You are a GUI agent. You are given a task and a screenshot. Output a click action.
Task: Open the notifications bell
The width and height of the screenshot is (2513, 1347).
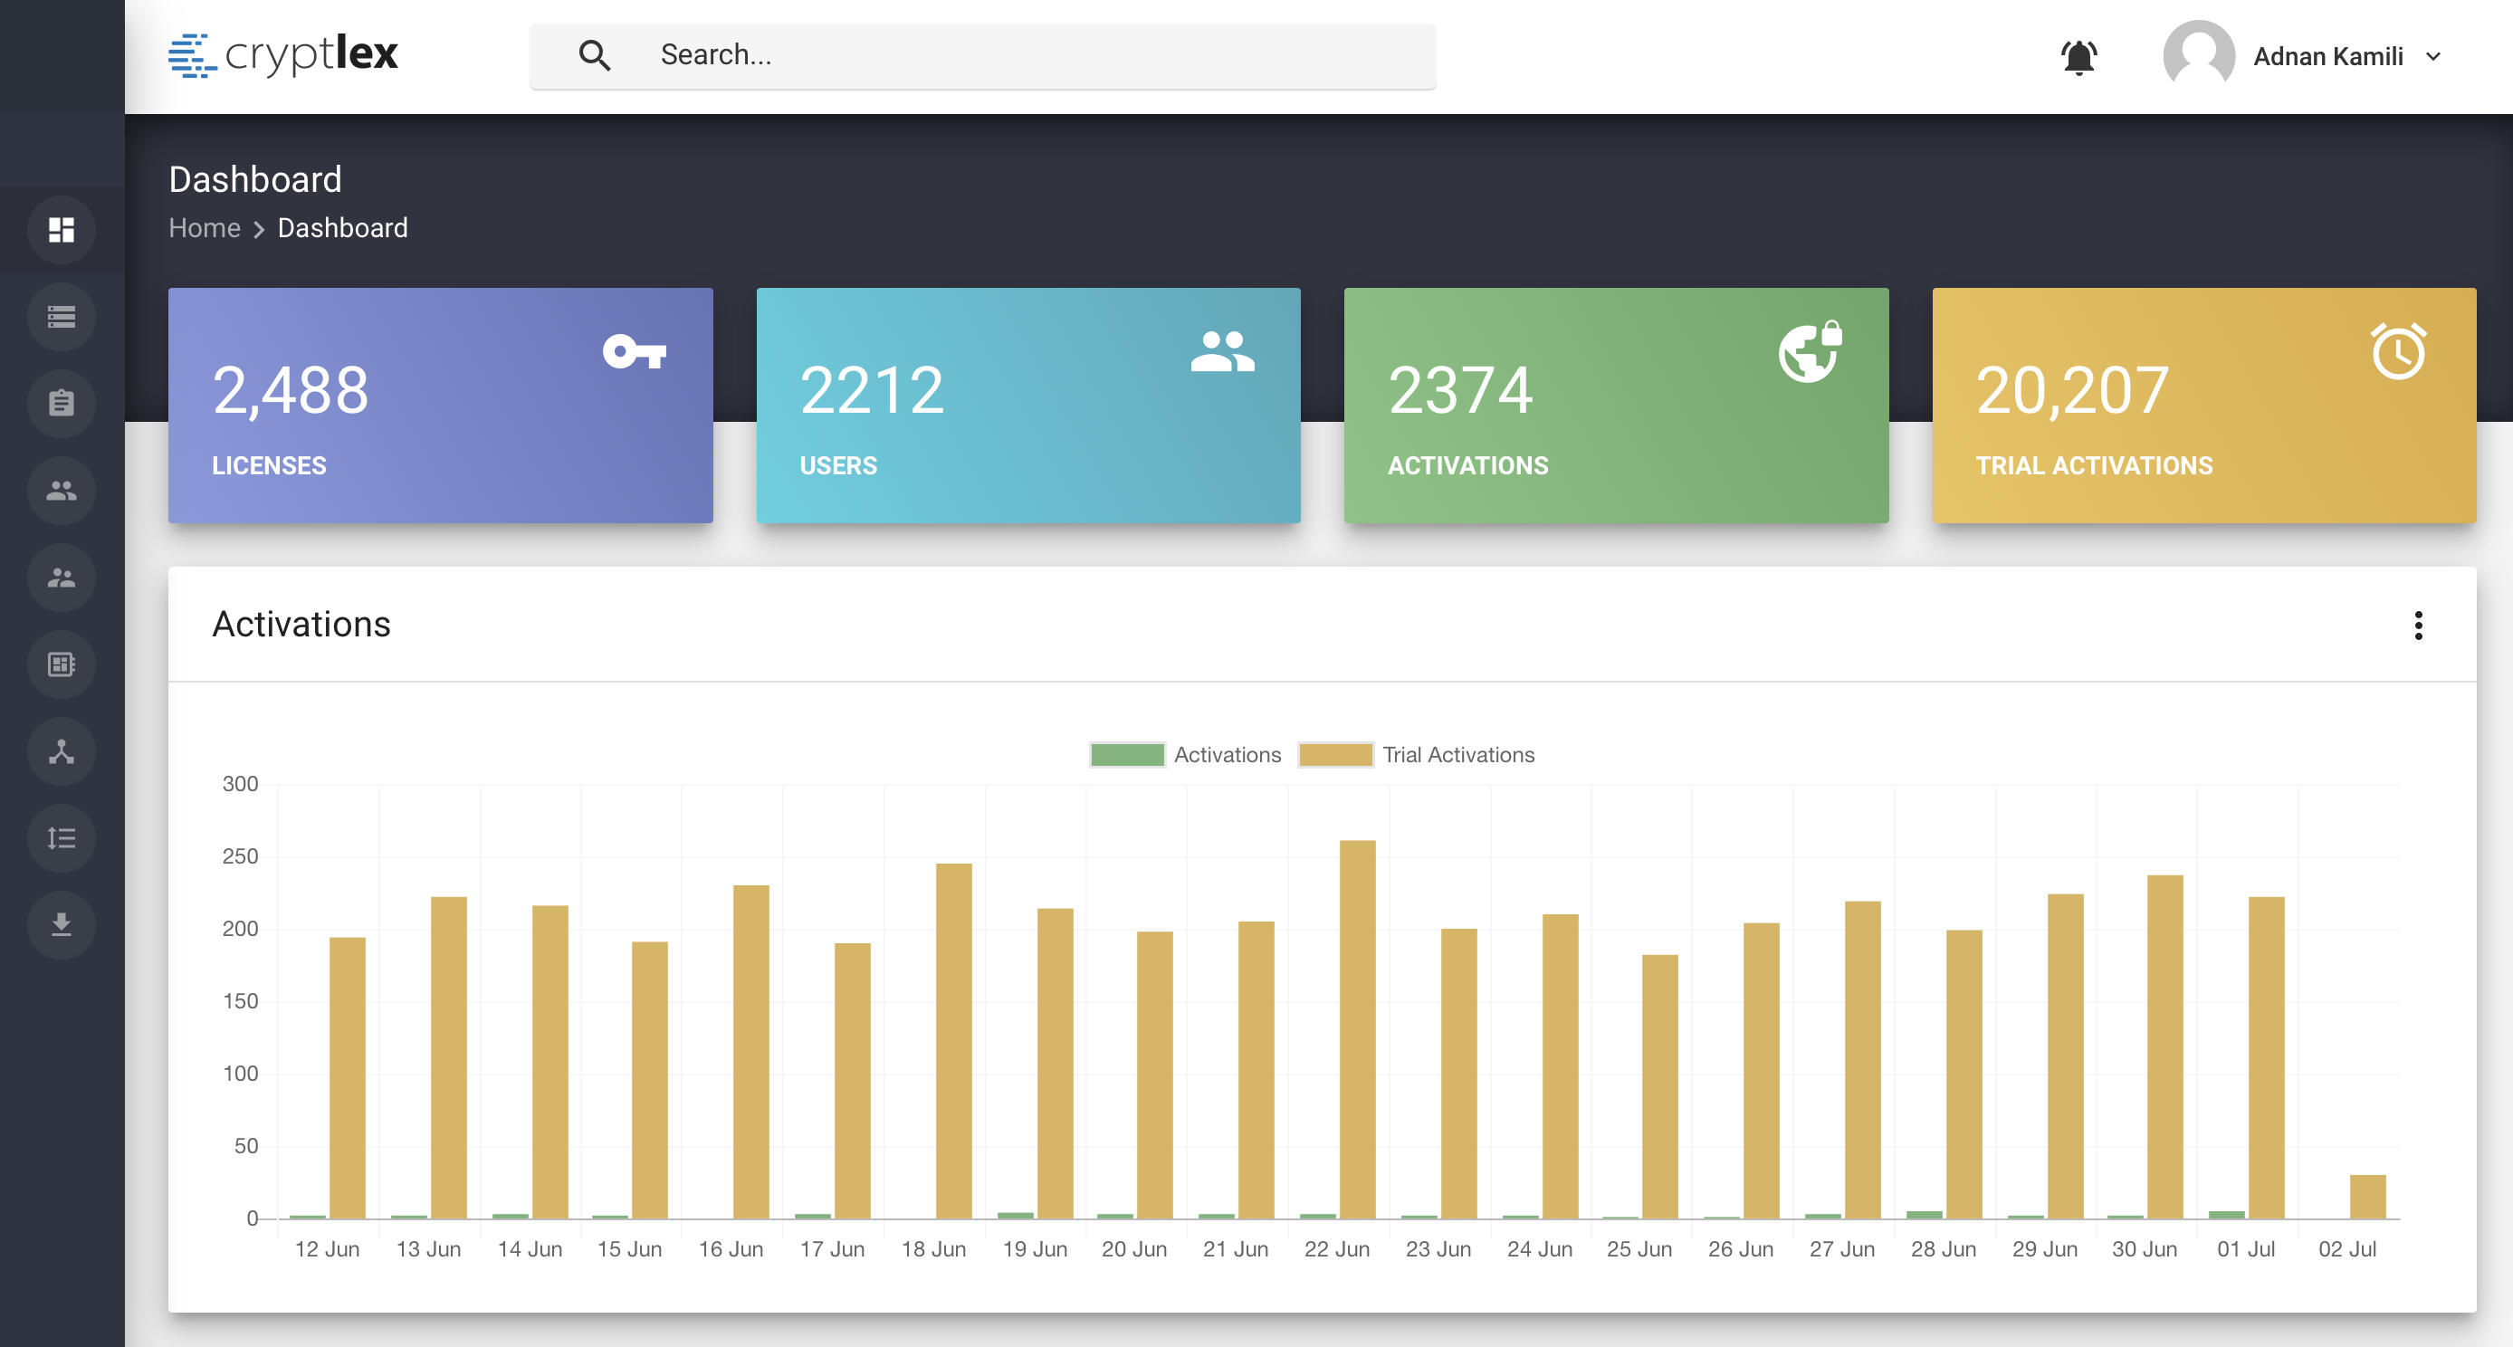[x=2078, y=56]
